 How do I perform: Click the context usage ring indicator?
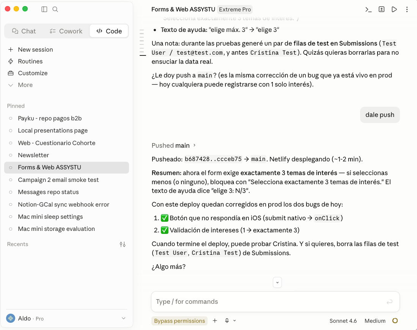coord(395,321)
